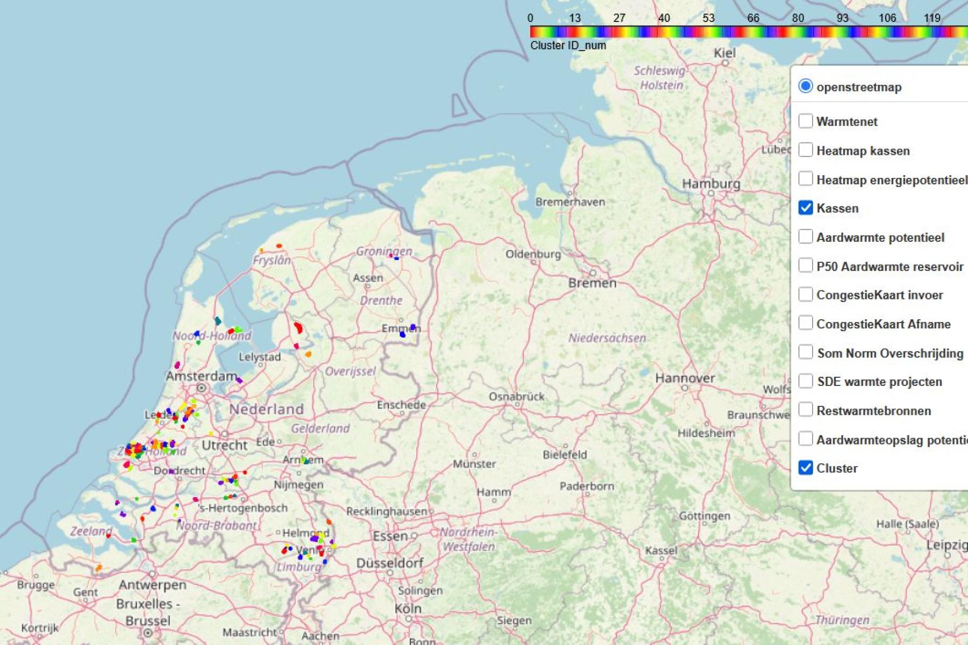The height and width of the screenshot is (645, 968).
Task: Click the Kiel city label
Action: (724, 53)
